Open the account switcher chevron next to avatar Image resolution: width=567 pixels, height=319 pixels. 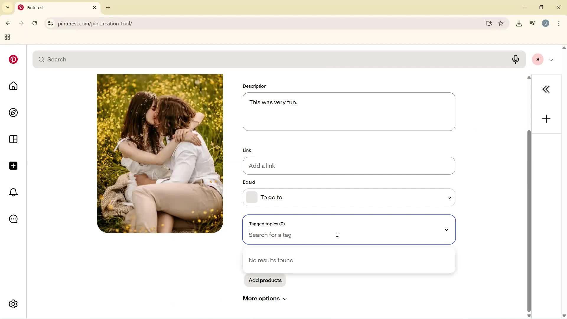tap(551, 59)
